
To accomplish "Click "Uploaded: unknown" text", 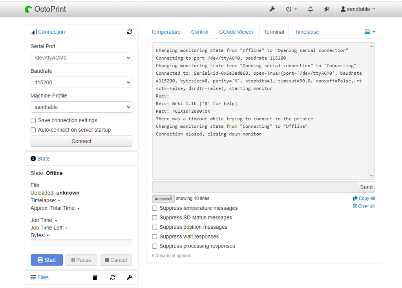I will [55, 193].
